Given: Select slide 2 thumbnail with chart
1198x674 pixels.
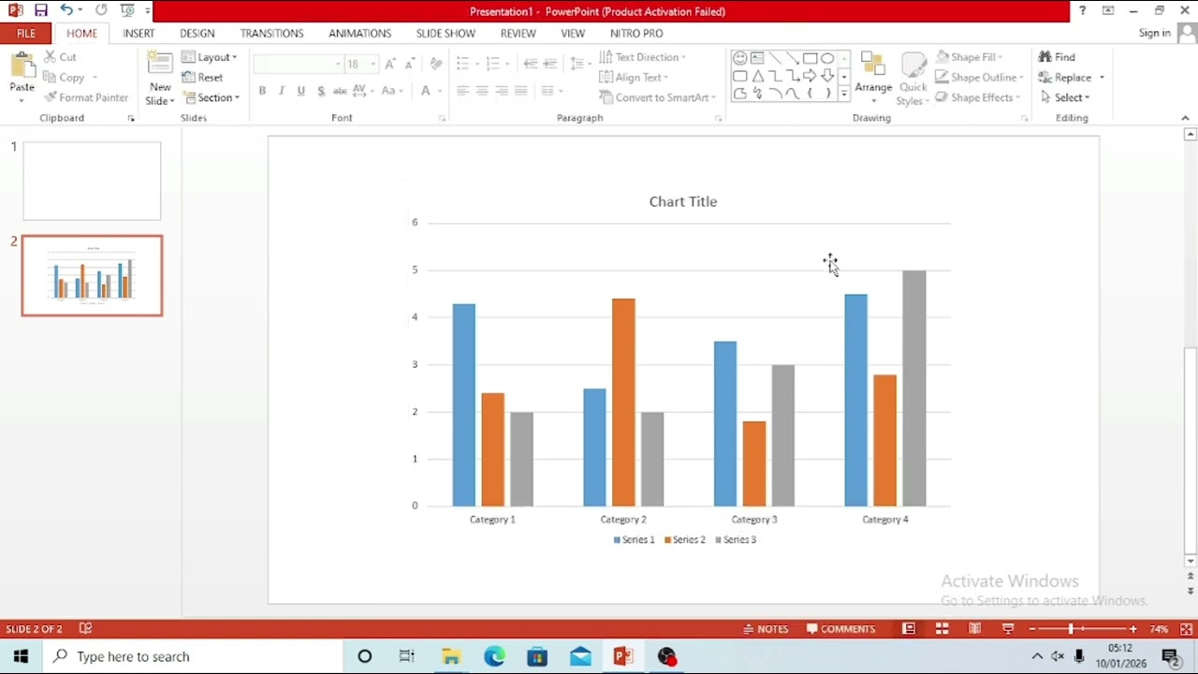Looking at the screenshot, I should (92, 275).
